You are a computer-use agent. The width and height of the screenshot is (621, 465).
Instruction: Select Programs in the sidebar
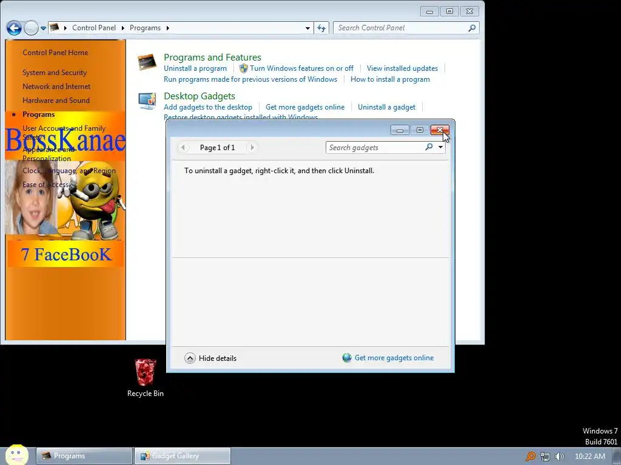coord(38,114)
